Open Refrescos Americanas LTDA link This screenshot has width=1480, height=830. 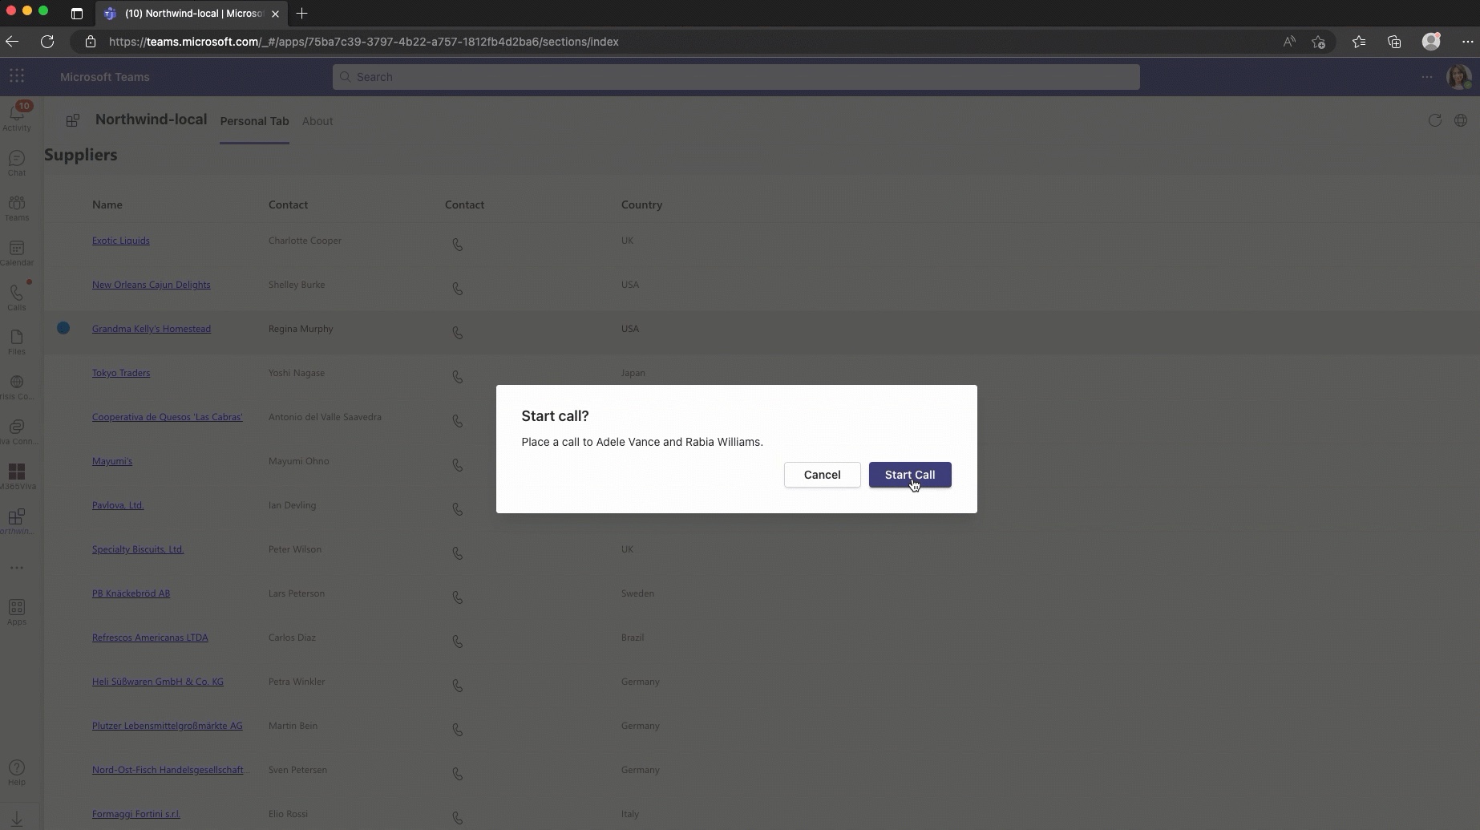(150, 638)
